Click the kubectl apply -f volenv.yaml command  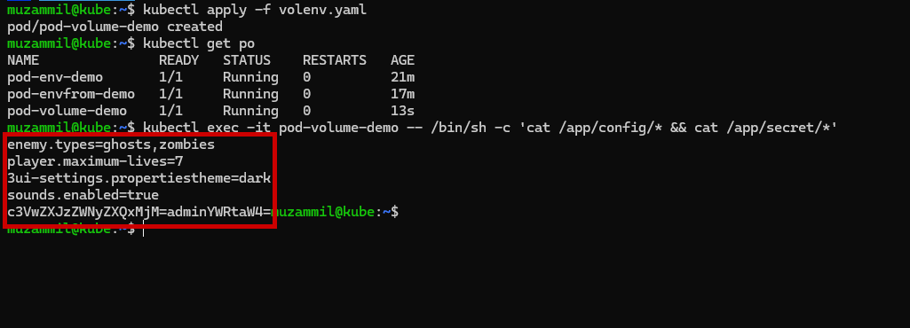[255, 10]
